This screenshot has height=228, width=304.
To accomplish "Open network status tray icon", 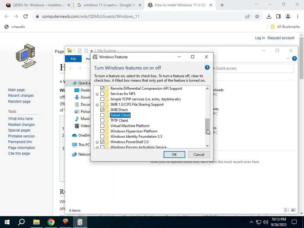I will click(259, 222).
